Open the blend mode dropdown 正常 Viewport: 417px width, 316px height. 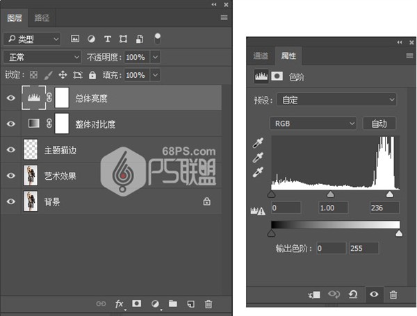coord(42,57)
